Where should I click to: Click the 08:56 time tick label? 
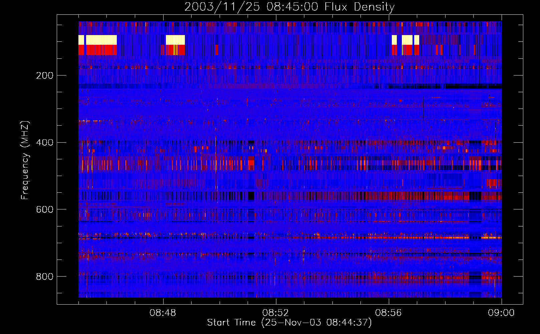point(388,313)
